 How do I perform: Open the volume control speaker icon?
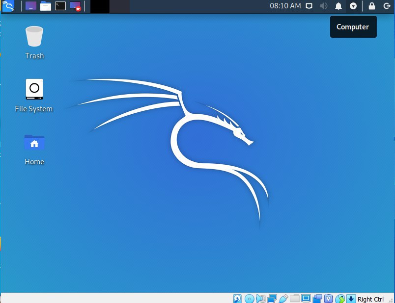tap(324, 6)
